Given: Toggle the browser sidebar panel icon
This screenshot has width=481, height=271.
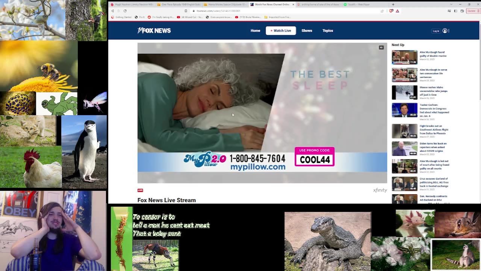Looking at the screenshot, I should (455, 11).
